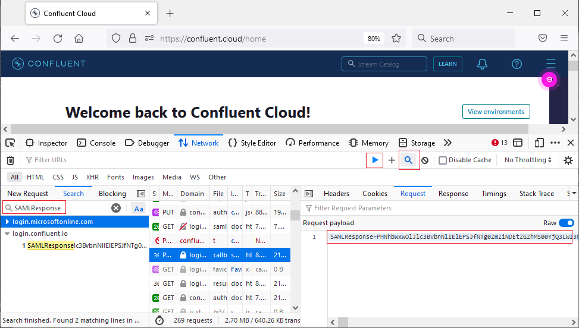Viewport: 579px width, 328px height.
Task: Select the PUT auth request row
Action: (x=220, y=212)
